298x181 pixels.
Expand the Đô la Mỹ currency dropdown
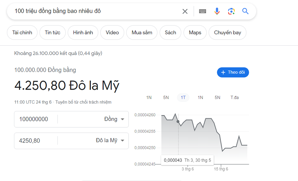110,141
